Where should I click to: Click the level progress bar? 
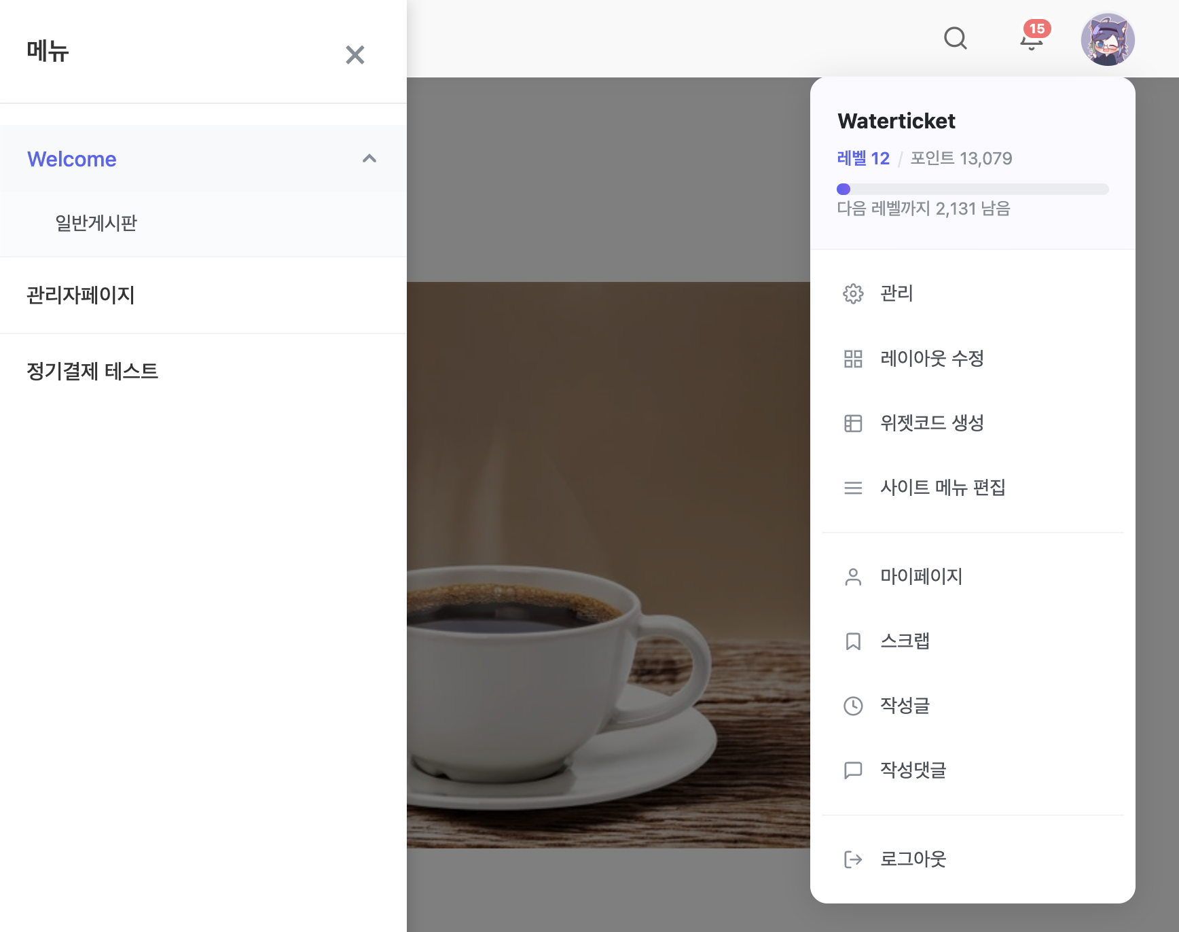(973, 189)
